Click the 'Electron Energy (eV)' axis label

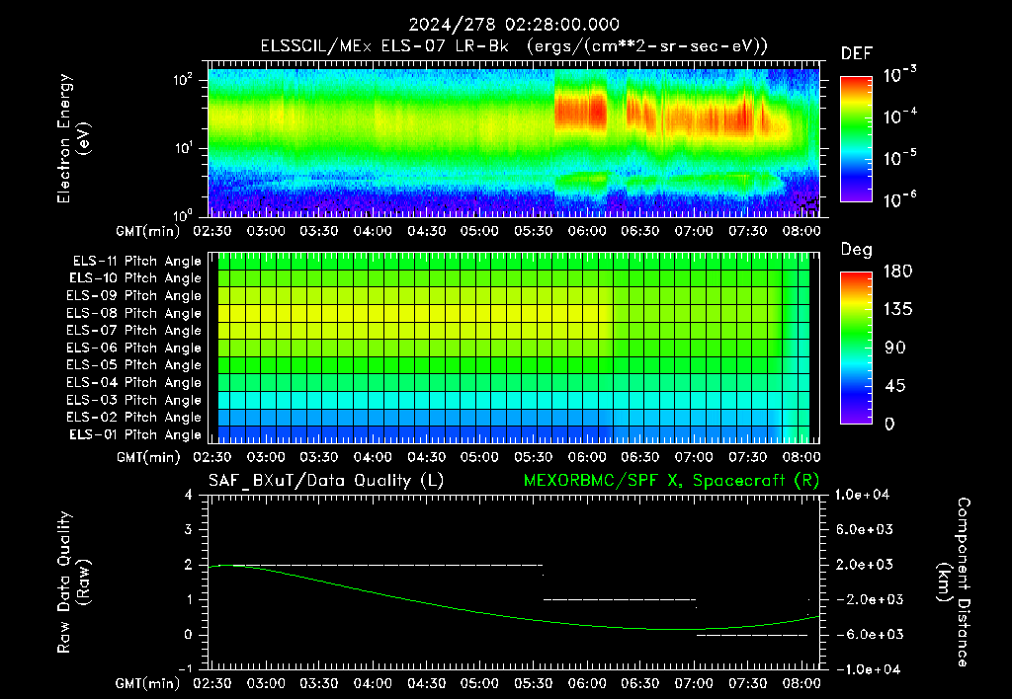[73, 138]
